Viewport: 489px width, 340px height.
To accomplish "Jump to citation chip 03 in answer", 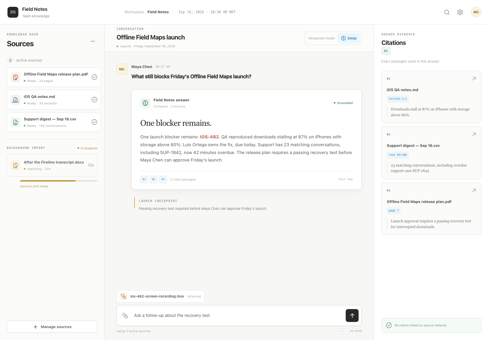I will click(163, 179).
